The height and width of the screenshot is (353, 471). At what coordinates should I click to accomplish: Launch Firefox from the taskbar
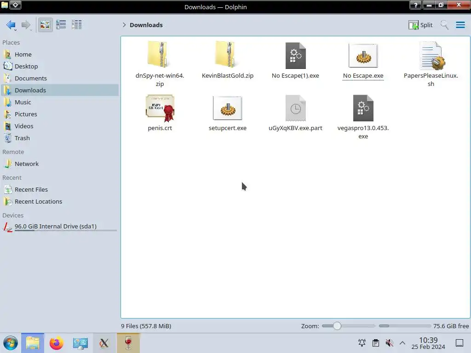[57, 343]
